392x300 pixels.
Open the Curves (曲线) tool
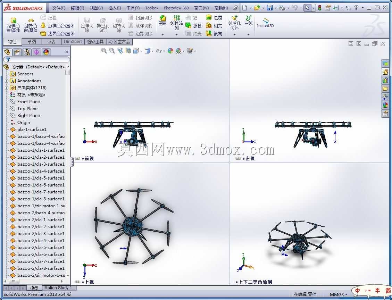tap(249, 21)
